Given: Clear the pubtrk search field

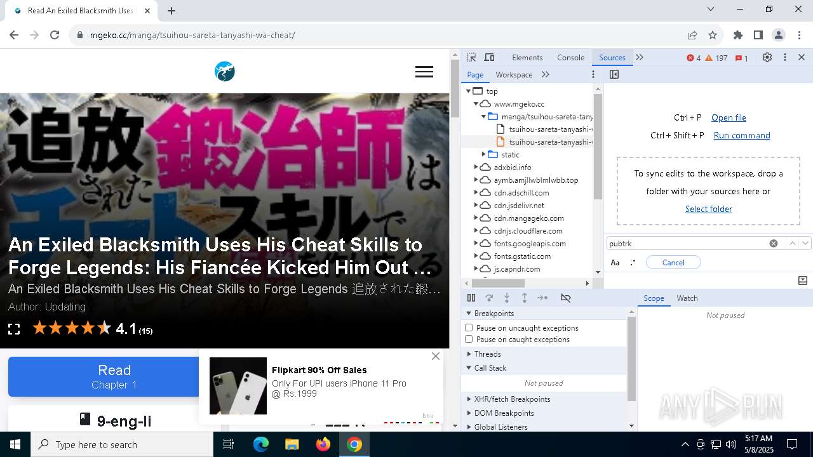Looking at the screenshot, I should 774,243.
